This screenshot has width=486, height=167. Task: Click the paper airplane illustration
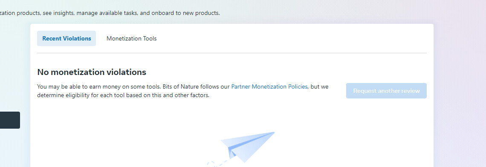tap(247, 147)
